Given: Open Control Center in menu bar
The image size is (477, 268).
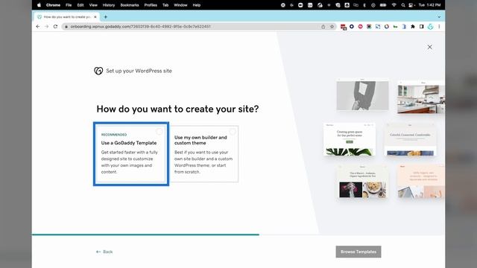Looking at the screenshot, I should [x=411, y=5].
